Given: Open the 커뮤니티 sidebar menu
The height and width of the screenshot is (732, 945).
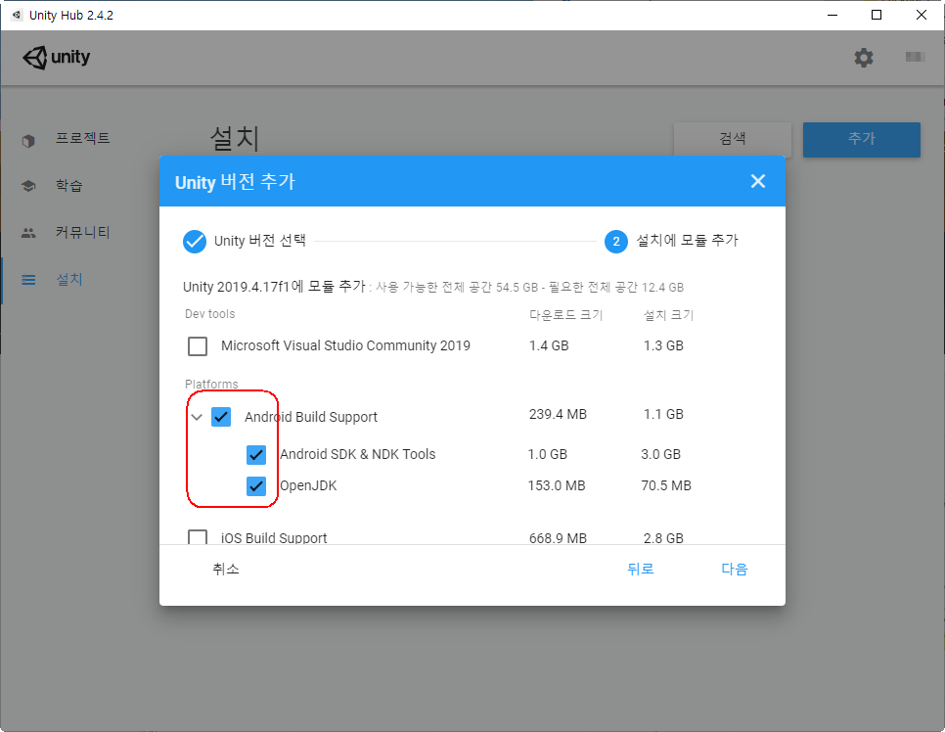Looking at the screenshot, I should 82,232.
